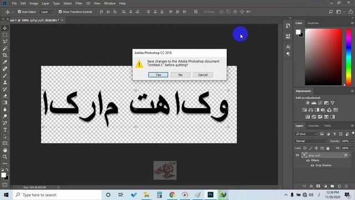Image resolution: width=355 pixels, height=200 pixels.
Task: Hide layer Effects with its eye icon
Action: pos(308,161)
